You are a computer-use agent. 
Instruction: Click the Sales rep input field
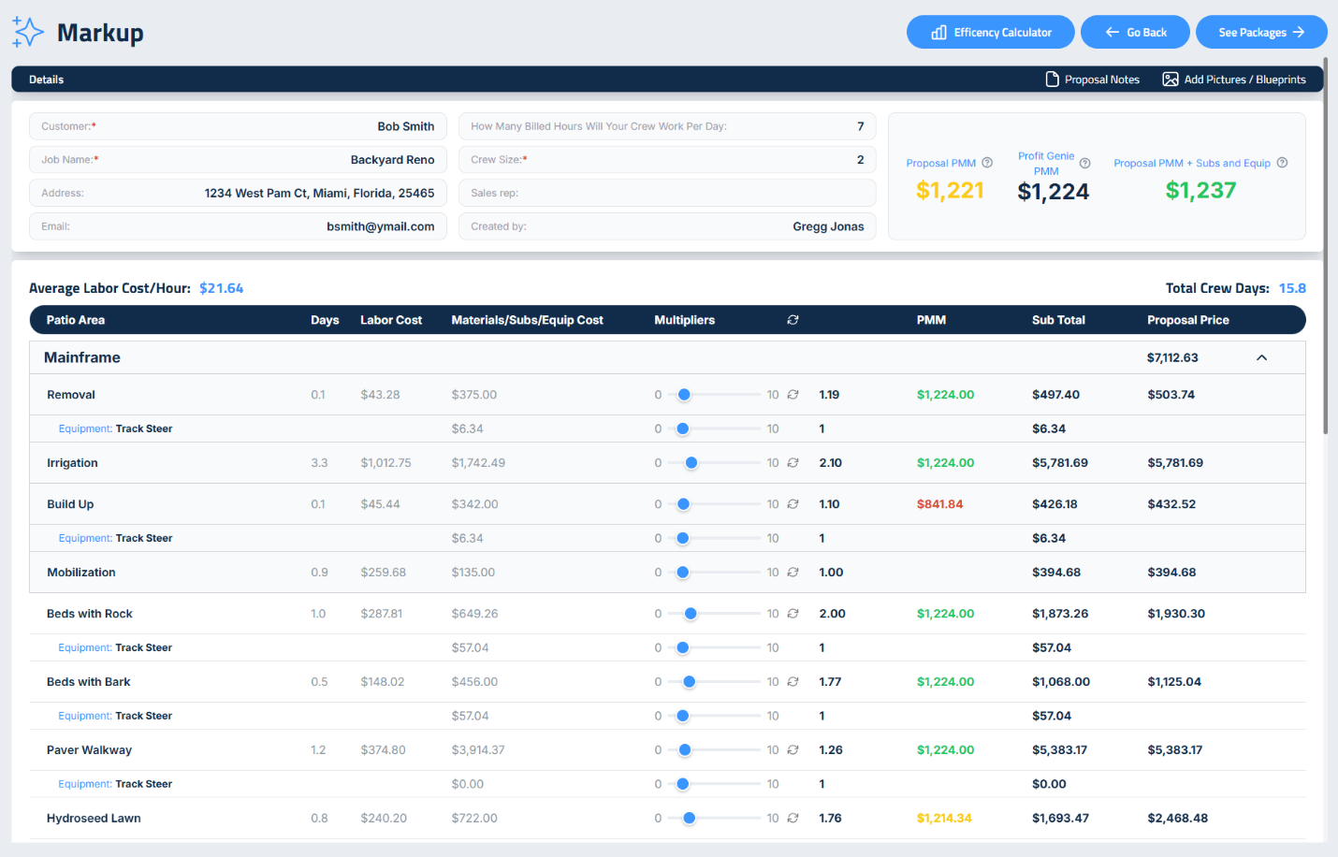click(667, 193)
